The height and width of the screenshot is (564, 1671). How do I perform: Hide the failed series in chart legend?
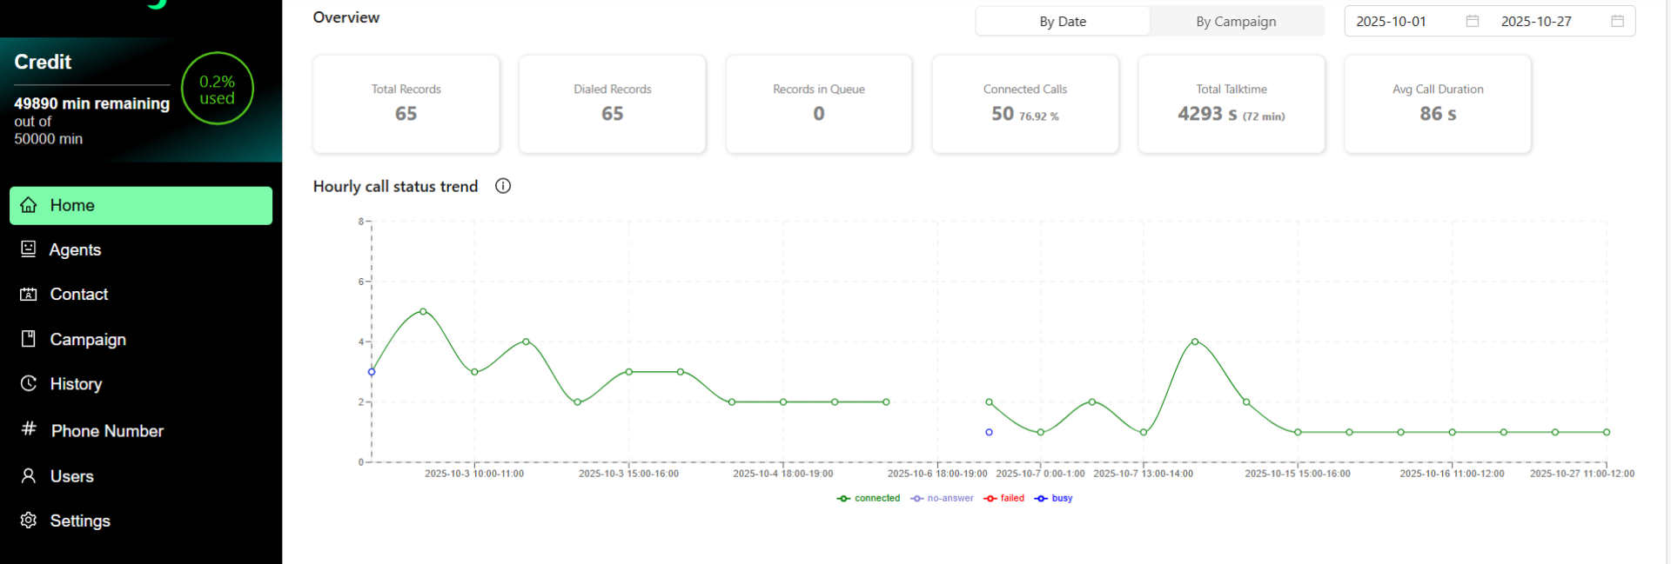click(x=1003, y=499)
